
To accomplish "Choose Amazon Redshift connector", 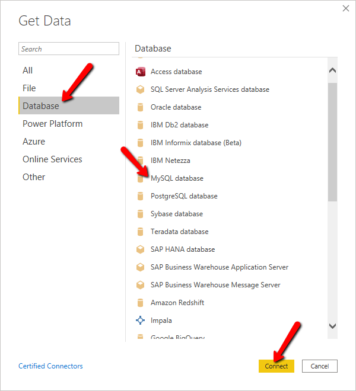I will [230, 303].
